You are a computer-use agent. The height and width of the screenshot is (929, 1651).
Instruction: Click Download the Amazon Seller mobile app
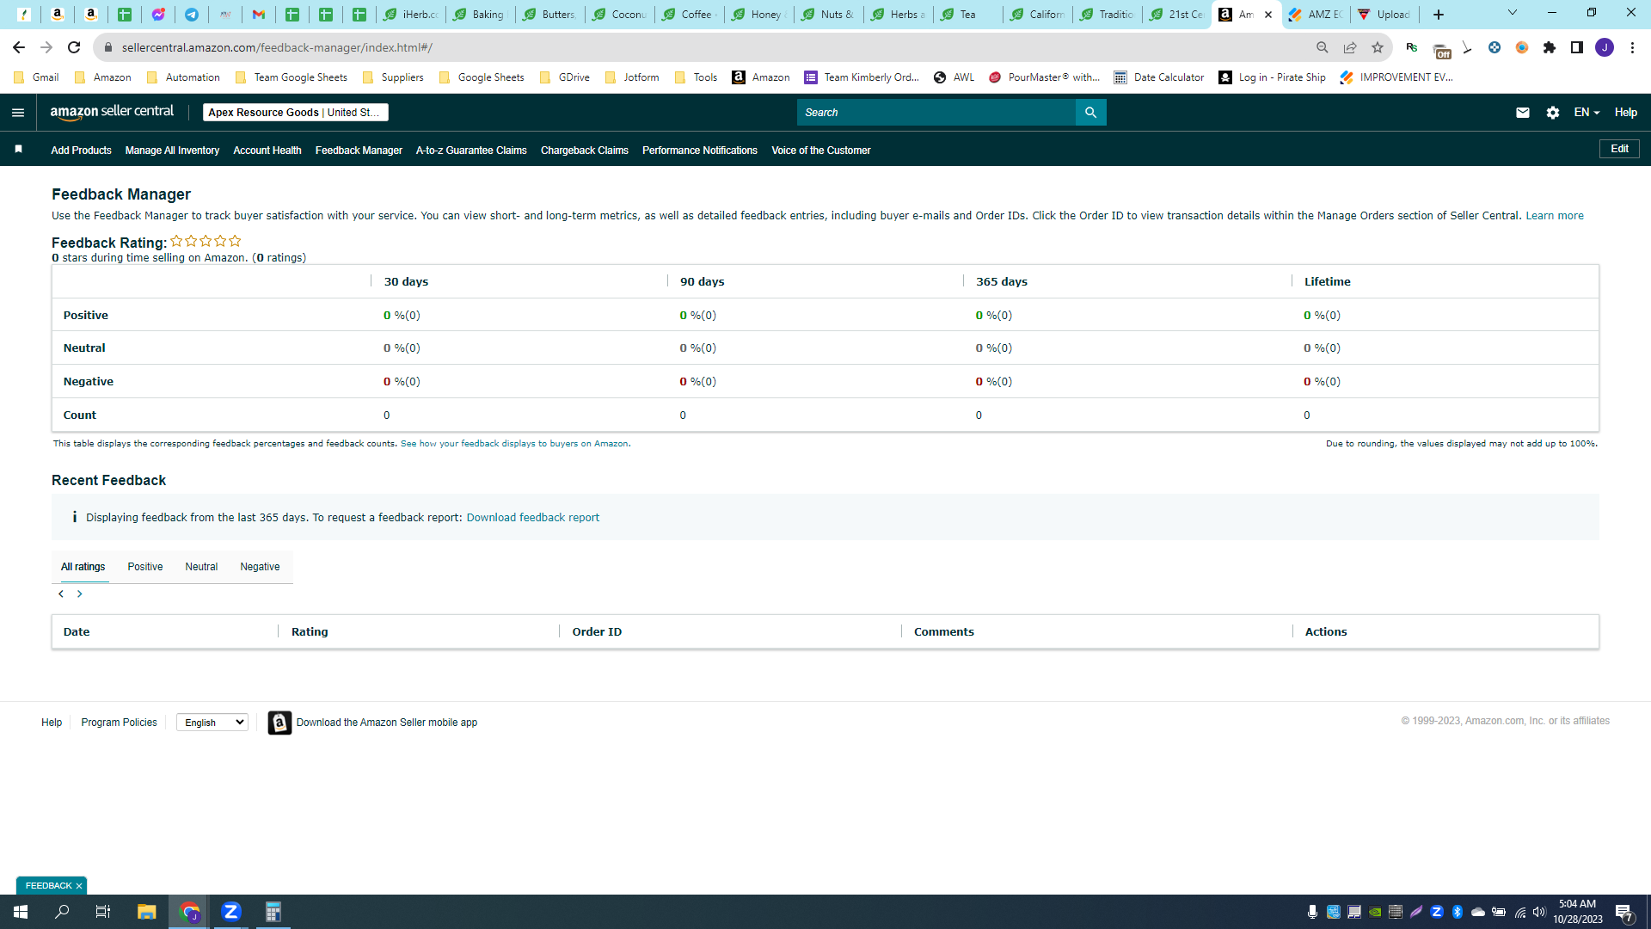(x=387, y=723)
